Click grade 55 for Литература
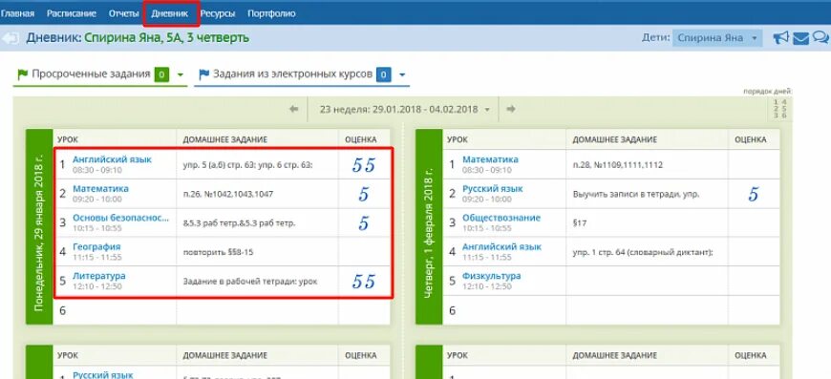831x379 pixels. 364,281
